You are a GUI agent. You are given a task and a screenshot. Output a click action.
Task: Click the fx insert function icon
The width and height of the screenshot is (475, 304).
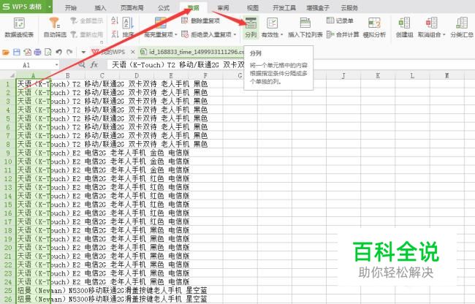(94, 64)
